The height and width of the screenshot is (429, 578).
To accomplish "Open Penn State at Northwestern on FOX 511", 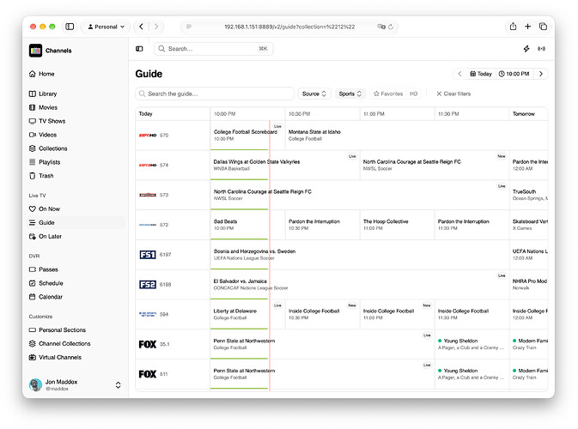I will (322, 374).
